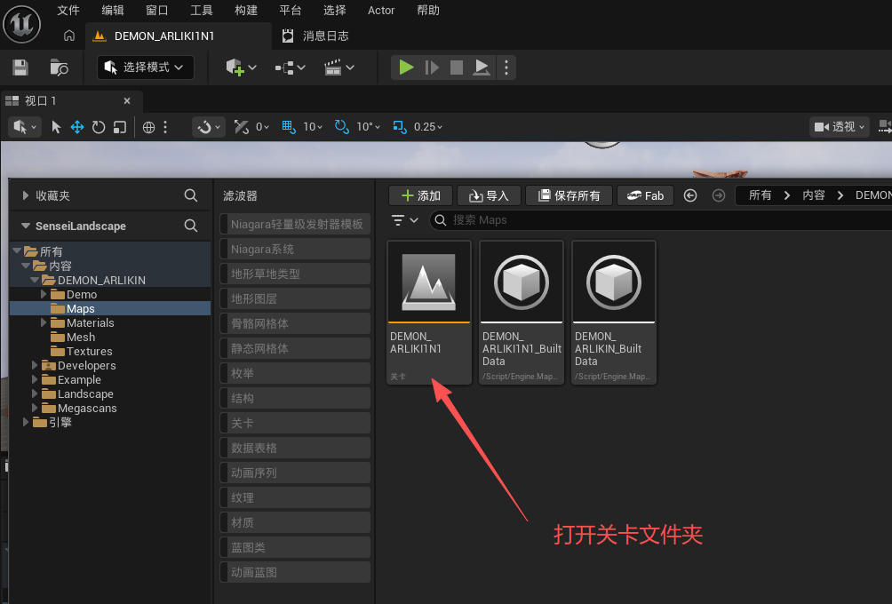Image resolution: width=892 pixels, height=604 pixels.
Task: Click 保存所有 button
Action: click(569, 195)
